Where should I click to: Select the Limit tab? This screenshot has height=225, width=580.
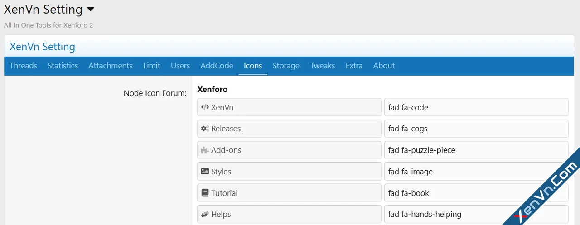tap(152, 66)
